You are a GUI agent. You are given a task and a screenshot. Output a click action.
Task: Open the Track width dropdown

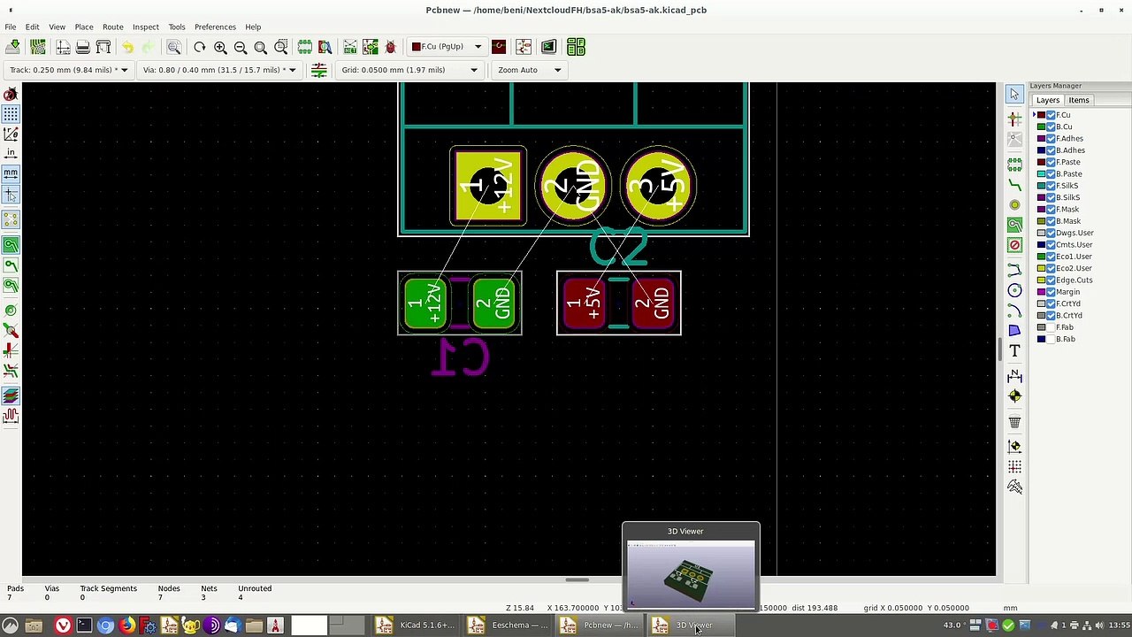(67, 70)
